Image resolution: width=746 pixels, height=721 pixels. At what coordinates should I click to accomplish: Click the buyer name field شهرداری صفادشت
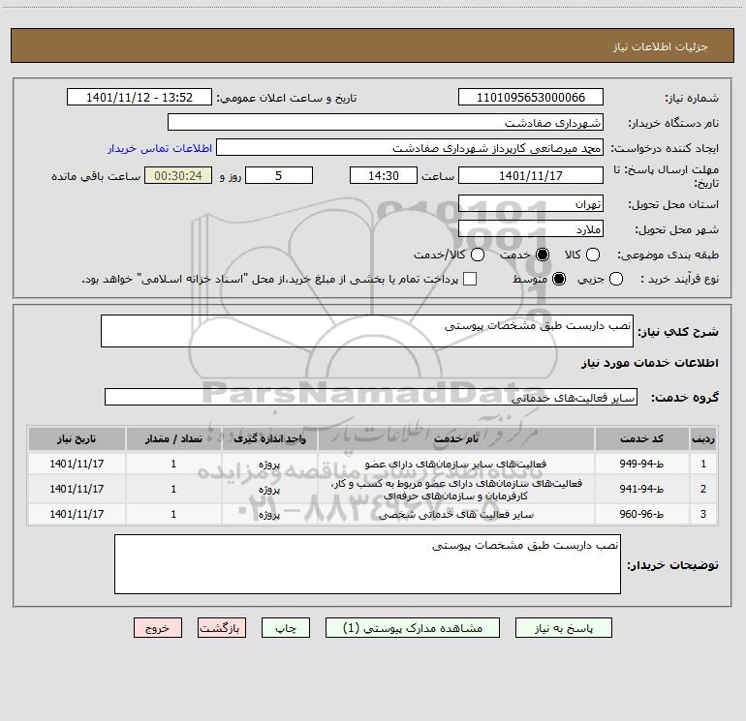(x=386, y=122)
